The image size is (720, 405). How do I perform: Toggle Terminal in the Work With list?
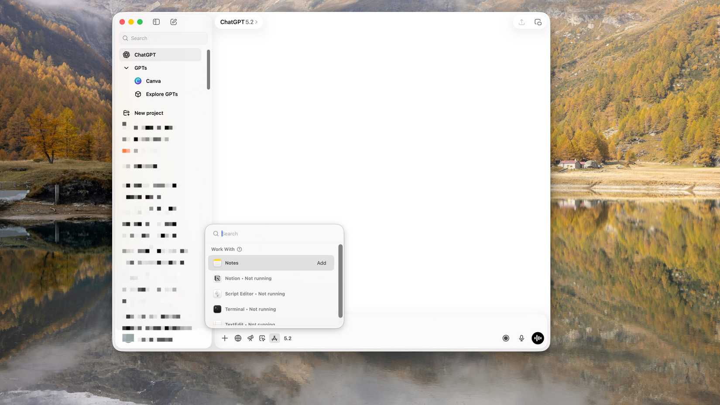[250, 309]
